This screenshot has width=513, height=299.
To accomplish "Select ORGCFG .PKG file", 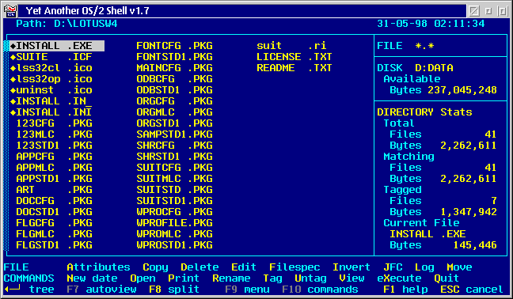I will click(174, 101).
